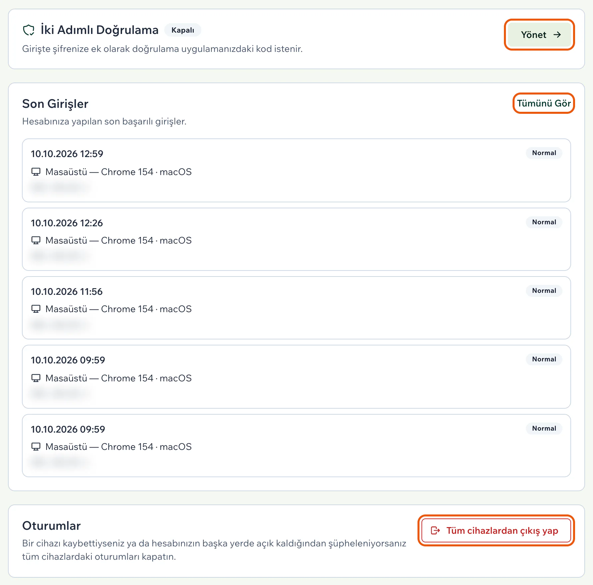Image resolution: width=593 pixels, height=585 pixels.
Task: Open two-step verification with the Yönet button
Action: (x=539, y=35)
